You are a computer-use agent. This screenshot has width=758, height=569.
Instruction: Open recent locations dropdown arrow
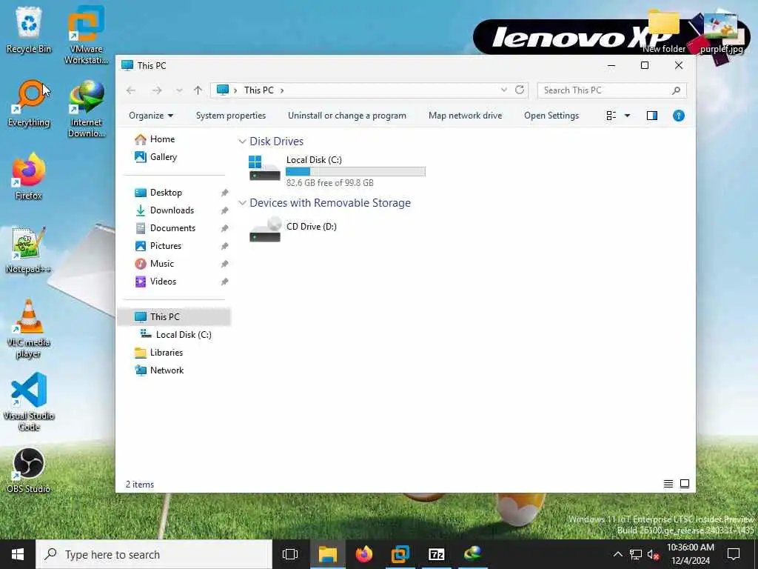click(179, 90)
